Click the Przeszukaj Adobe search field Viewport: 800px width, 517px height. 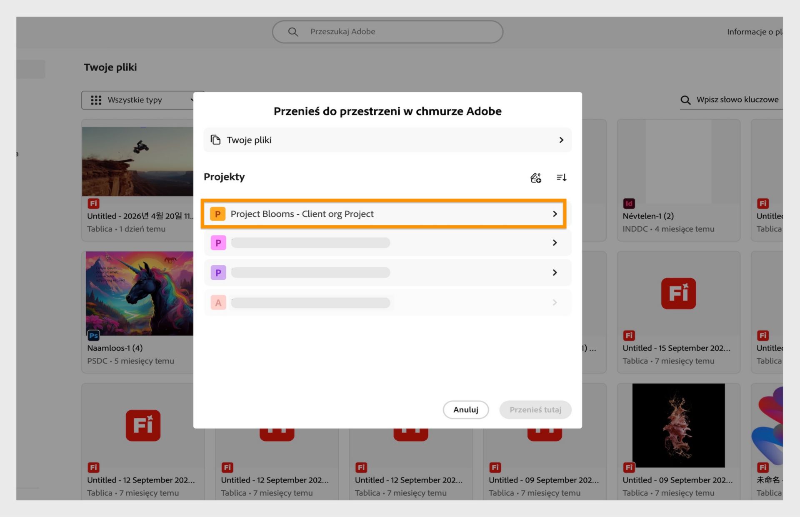(387, 32)
